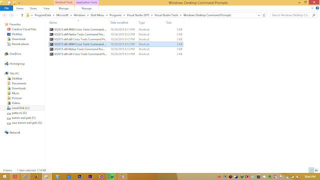This screenshot has height=180, width=320.
Task: Go forward with the Forward arrow
Action: (11, 15)
